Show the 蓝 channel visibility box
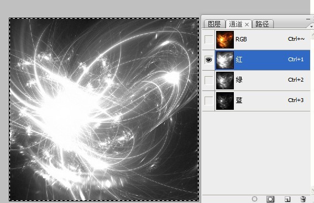Viewport: 314px width, 203px height. (x=208, y=100)
